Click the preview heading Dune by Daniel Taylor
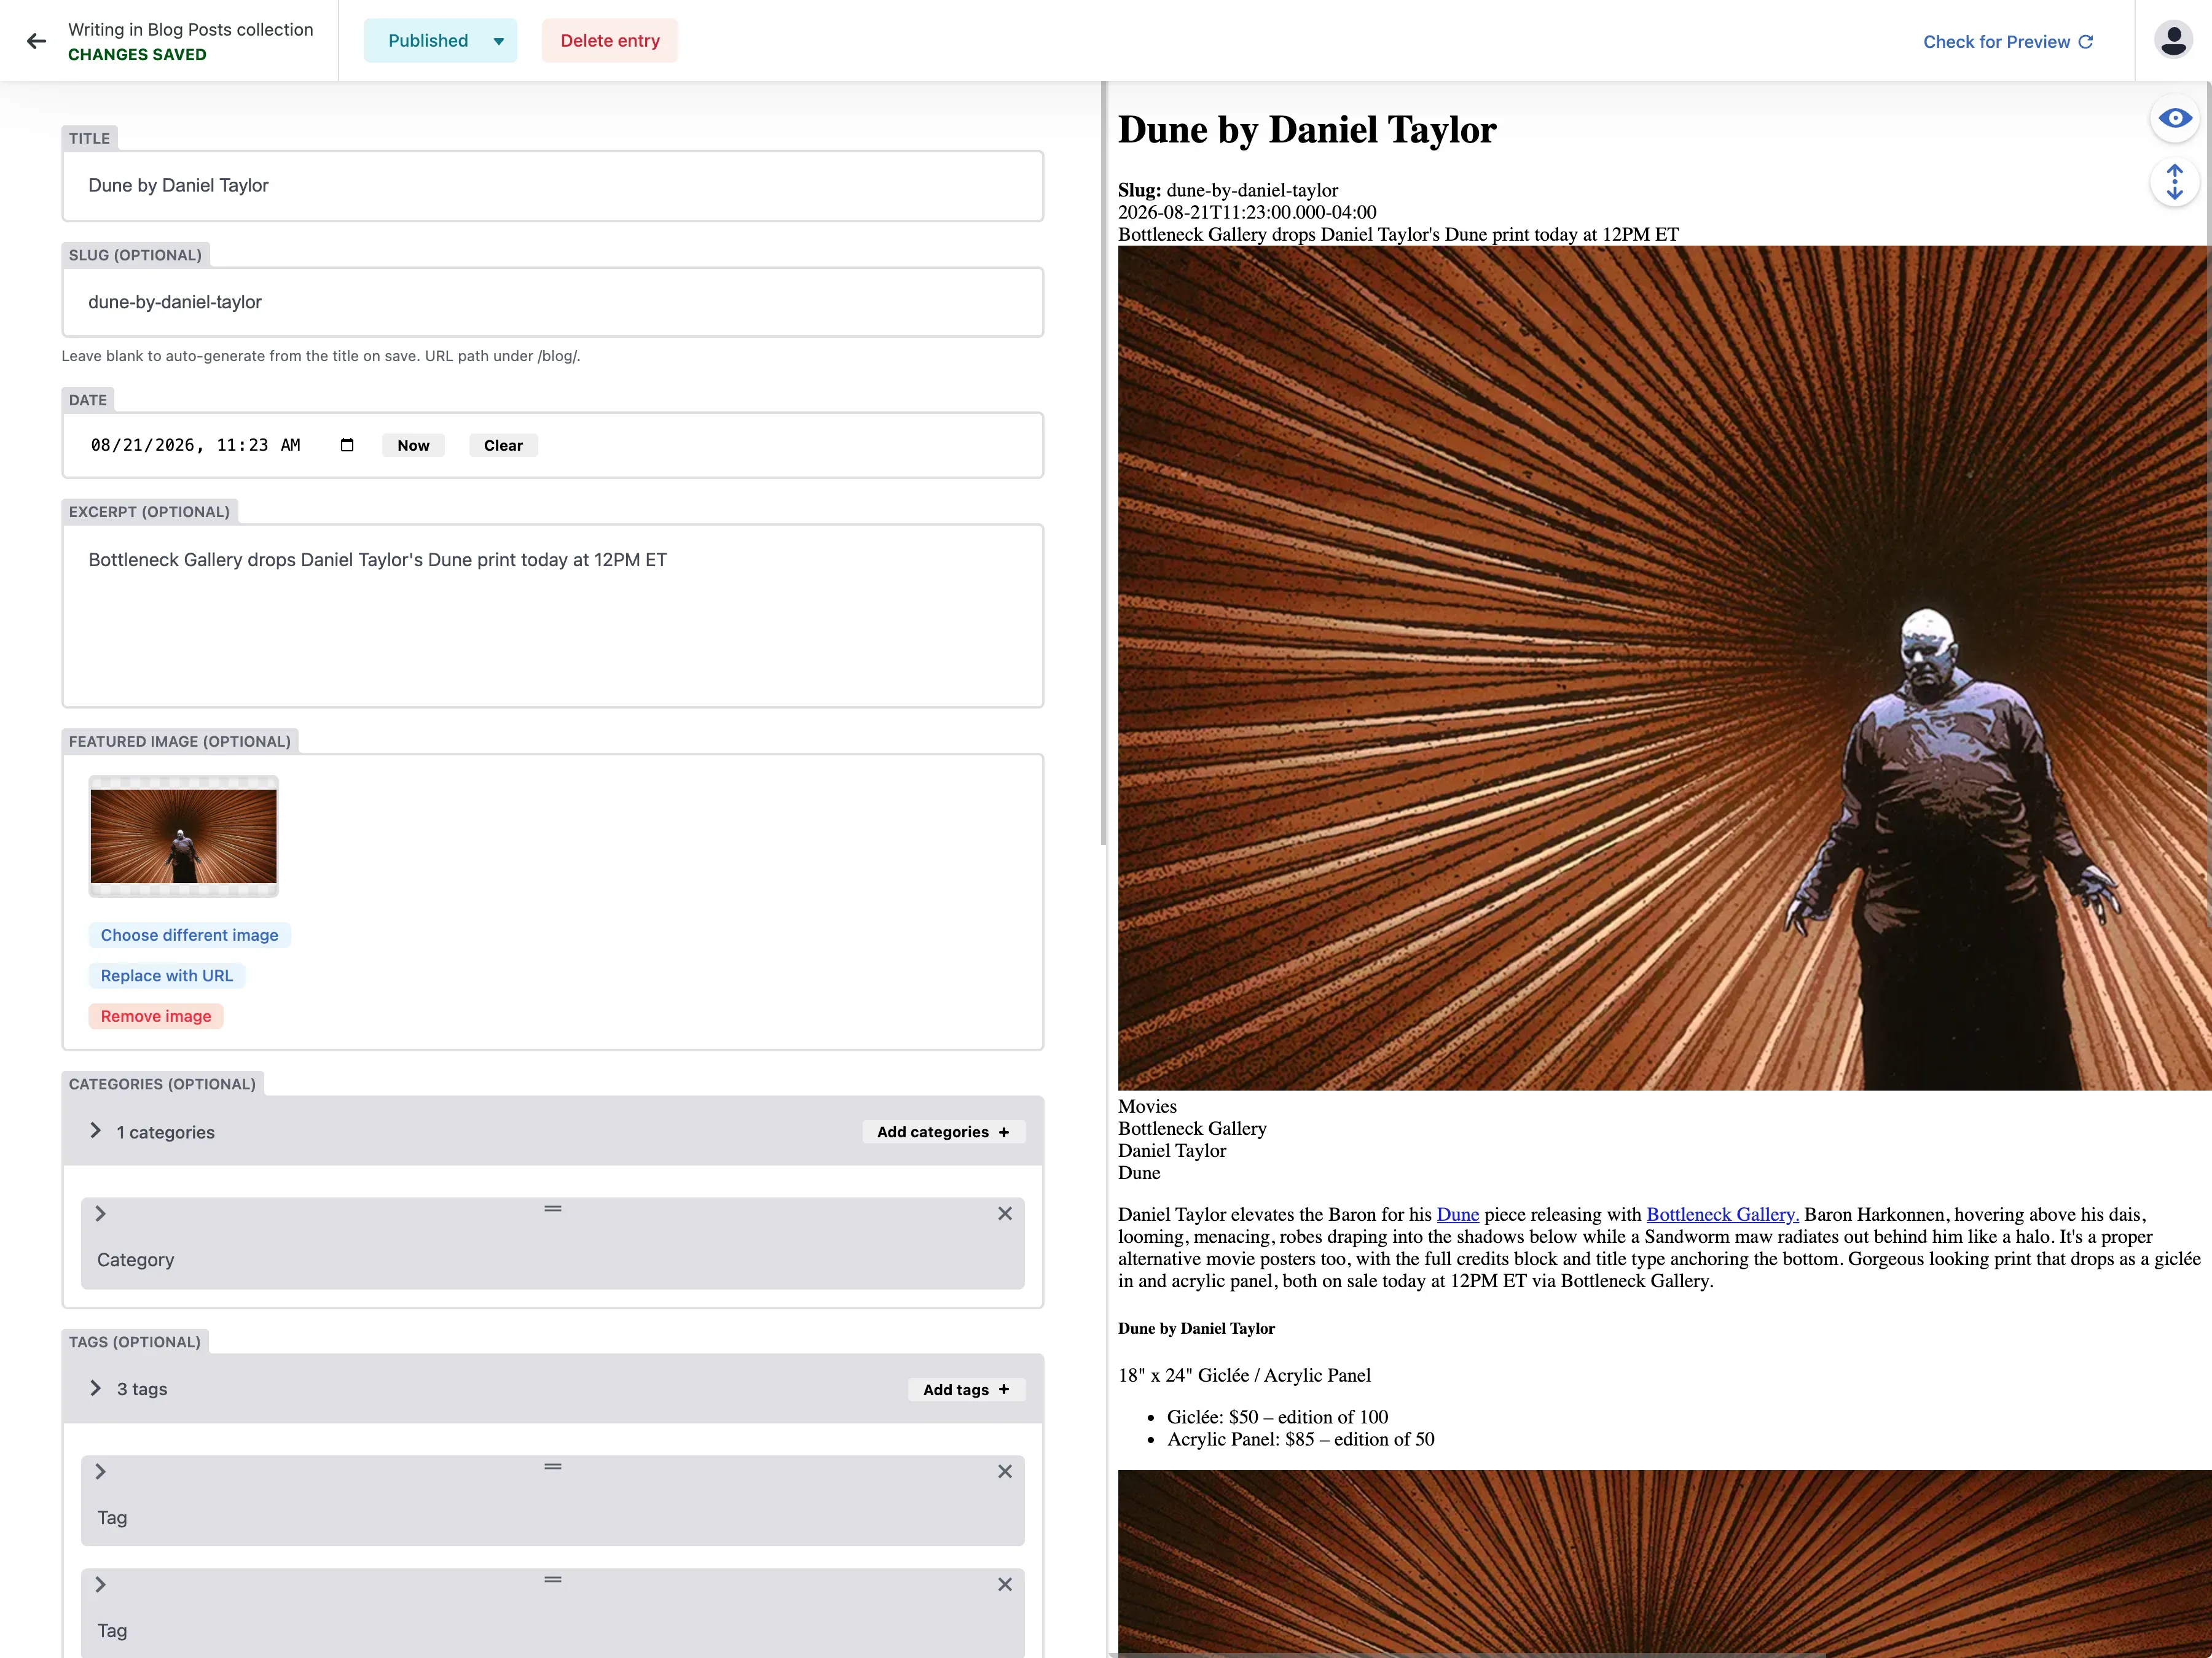Image resolution: width=2212 pixels, height=1658 pixels. pos(1307,130)
